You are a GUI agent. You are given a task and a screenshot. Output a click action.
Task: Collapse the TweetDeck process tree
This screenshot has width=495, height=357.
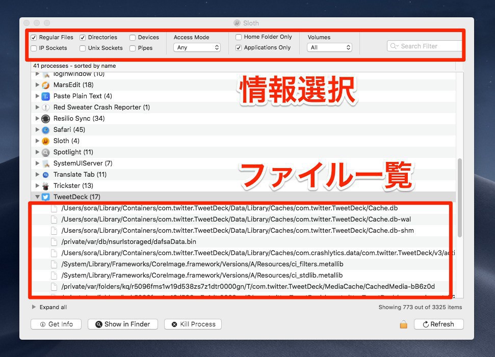point(37,197)
